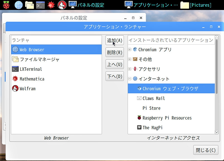Switch to the アプリケーション taskbar window button

pyautogui.click(x=151, y=5)
